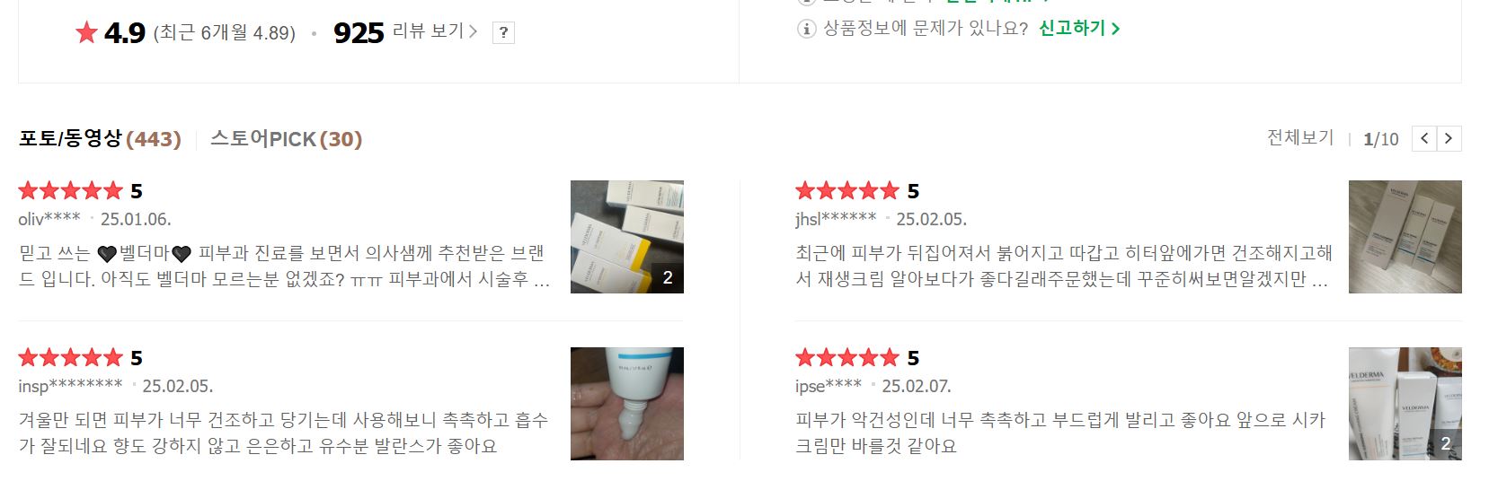Open ipse**** review photo thumbnail
1489x481 pixels.
(1405, 404)
